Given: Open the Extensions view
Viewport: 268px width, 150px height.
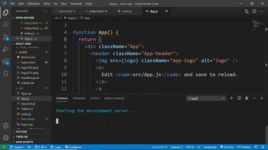Looking at the screenshot, I should click(x=5, y=62).
